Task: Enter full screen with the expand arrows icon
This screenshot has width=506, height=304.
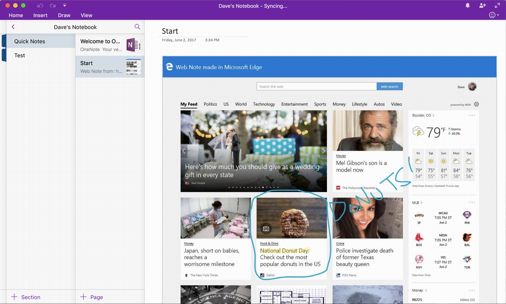Action: (x=497, y=6)
